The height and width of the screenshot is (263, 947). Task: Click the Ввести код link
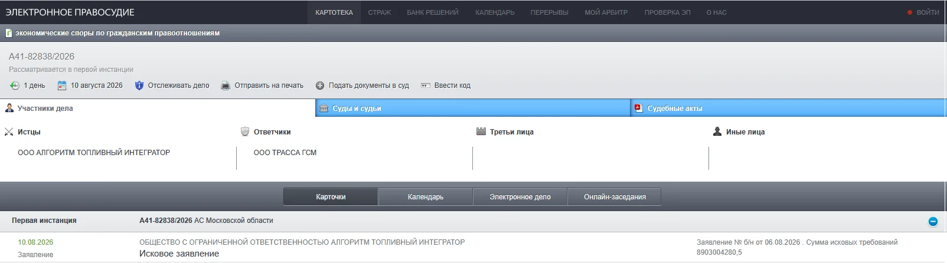pos(452,86)
